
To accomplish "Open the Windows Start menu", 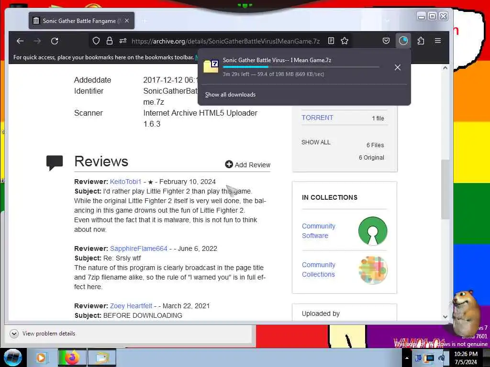I will coord(12,357).
